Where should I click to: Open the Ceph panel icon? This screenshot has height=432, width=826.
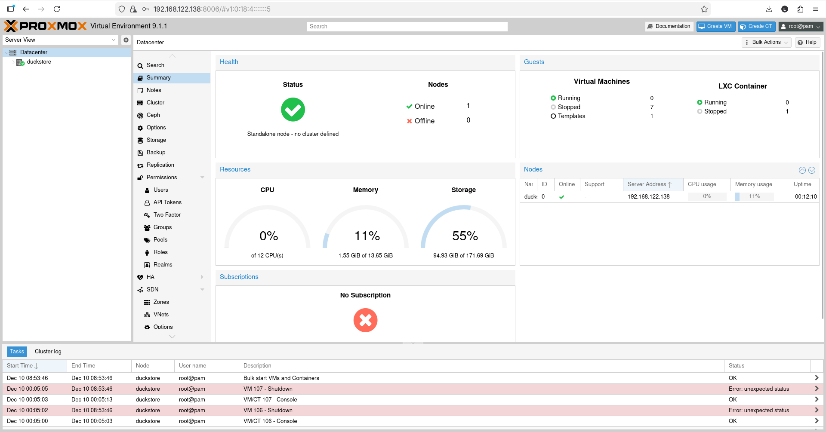(x=140, y=115)
